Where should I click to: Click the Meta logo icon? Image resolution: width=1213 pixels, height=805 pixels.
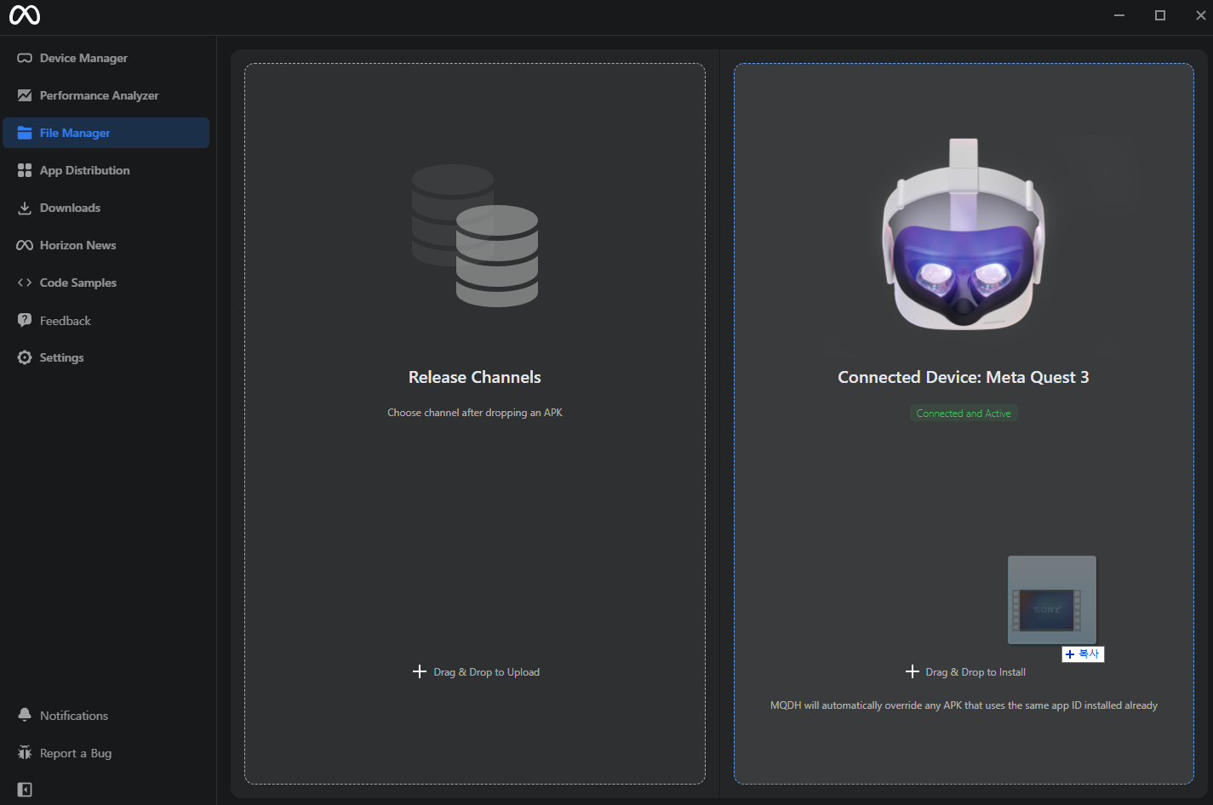pyautogui.click(x=25, y=15)
